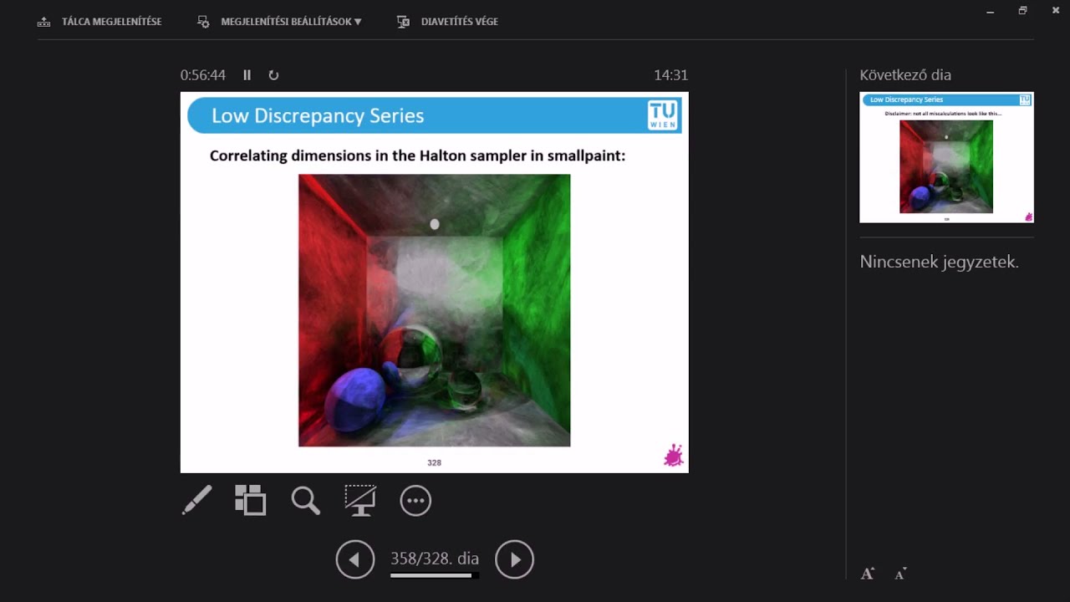The height and width of the screenshot is (602, 1070).
Task: Select the pen and laser pointer tools
Action: [197, 500]
